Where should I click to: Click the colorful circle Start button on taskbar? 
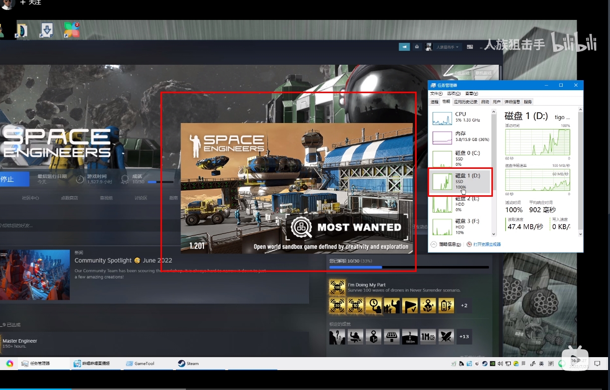[9, 364]
